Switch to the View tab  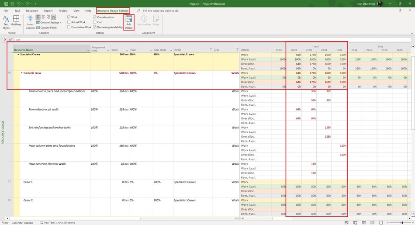76,10
